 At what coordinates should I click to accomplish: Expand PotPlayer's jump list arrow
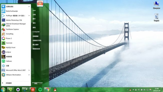[x=29, y=16]
